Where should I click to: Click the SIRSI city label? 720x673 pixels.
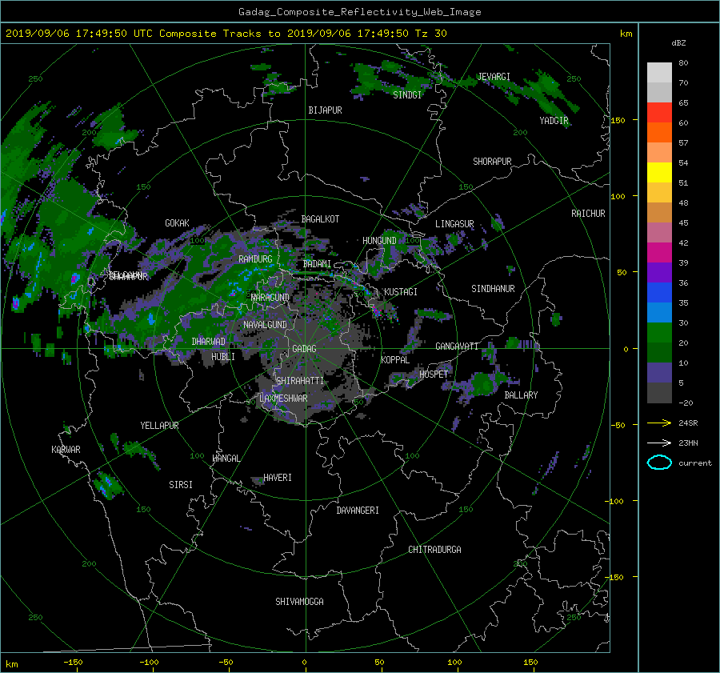(181, 485)
